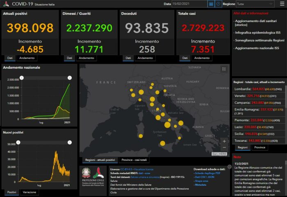
Task: Open Shape aree download link
Action: (x=202, y=181)
